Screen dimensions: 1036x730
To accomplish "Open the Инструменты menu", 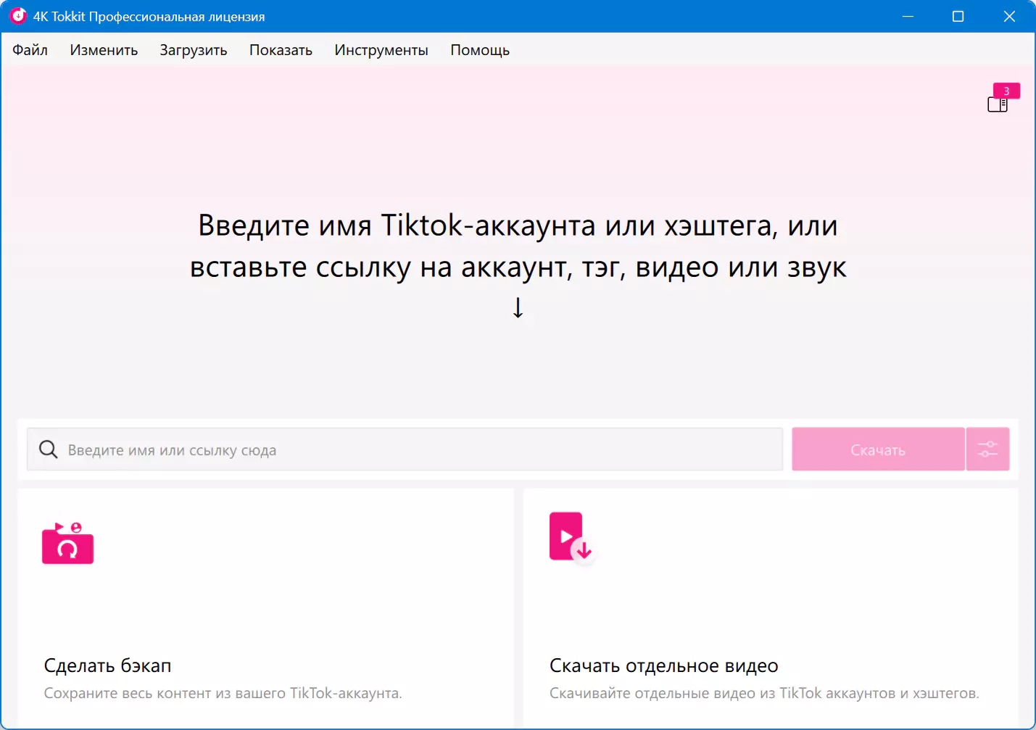I will point(381,50).
